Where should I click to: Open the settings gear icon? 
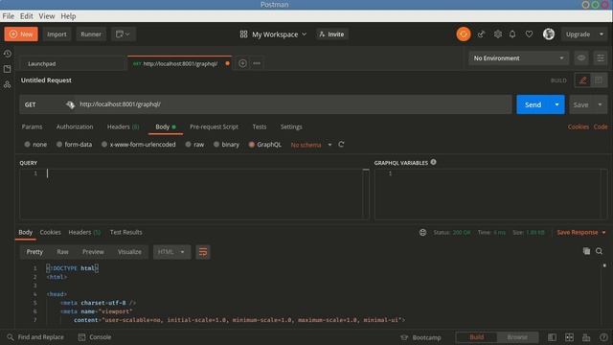[497, 34]
